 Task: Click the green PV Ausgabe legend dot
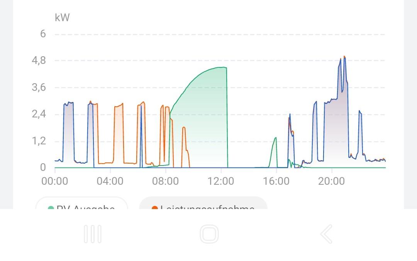51,208
